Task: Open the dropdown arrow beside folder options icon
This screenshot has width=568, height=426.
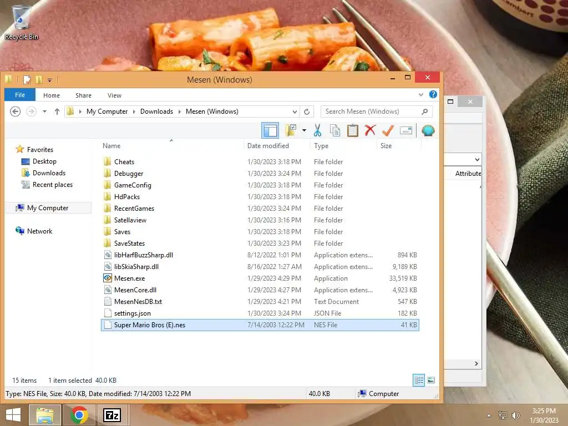Action: 304,130
